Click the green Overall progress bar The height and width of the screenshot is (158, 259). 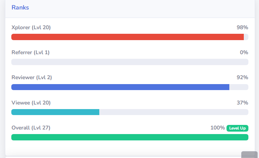point(130,137)
